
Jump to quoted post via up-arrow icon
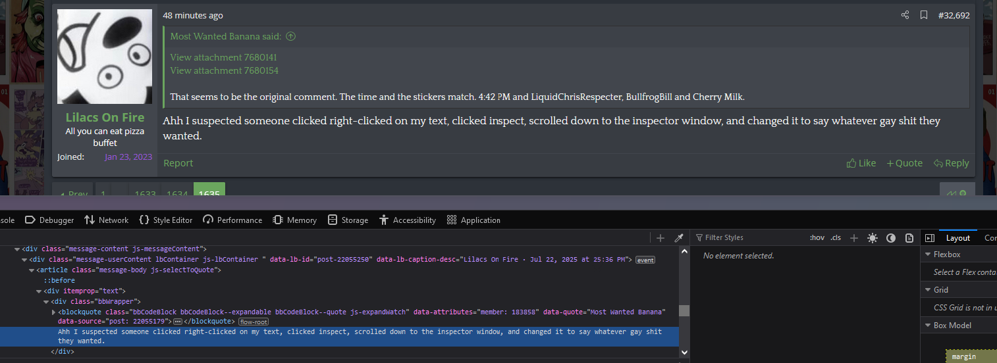290,36
